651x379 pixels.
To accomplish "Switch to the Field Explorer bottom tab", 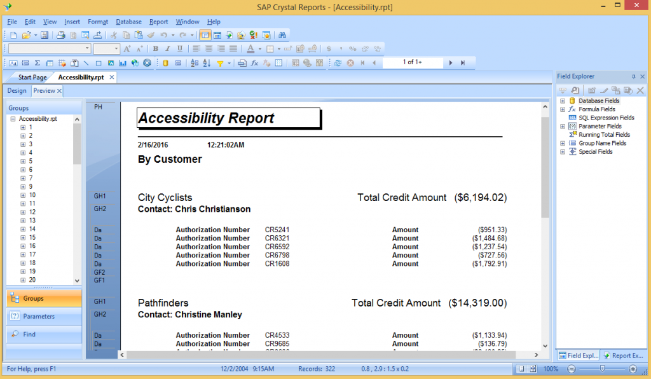I will (x=579, y=355).
